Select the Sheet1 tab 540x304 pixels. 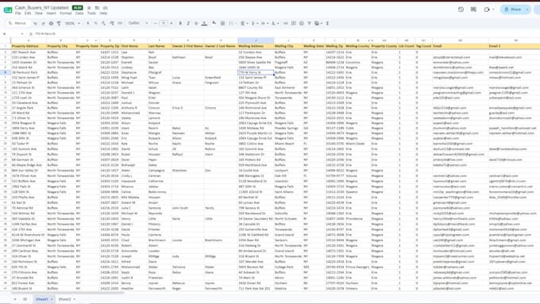click(42, 299)
